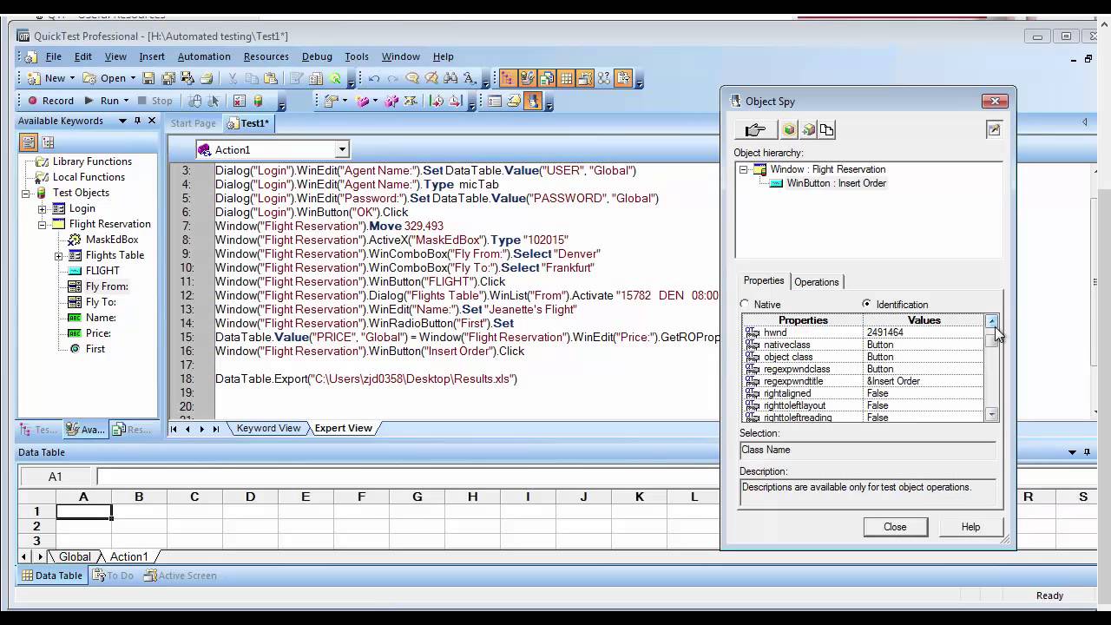Click the tree view icon in Available Keywords
This screenshot has width=1111, height=625.
click(x=48, y=142)
